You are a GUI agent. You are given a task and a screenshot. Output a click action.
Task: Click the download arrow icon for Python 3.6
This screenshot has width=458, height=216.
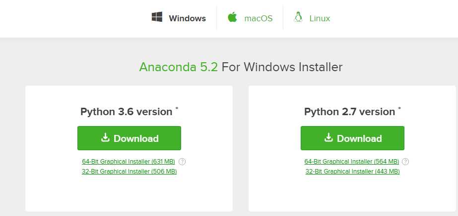pyautogui.click(x=105, y=137)
